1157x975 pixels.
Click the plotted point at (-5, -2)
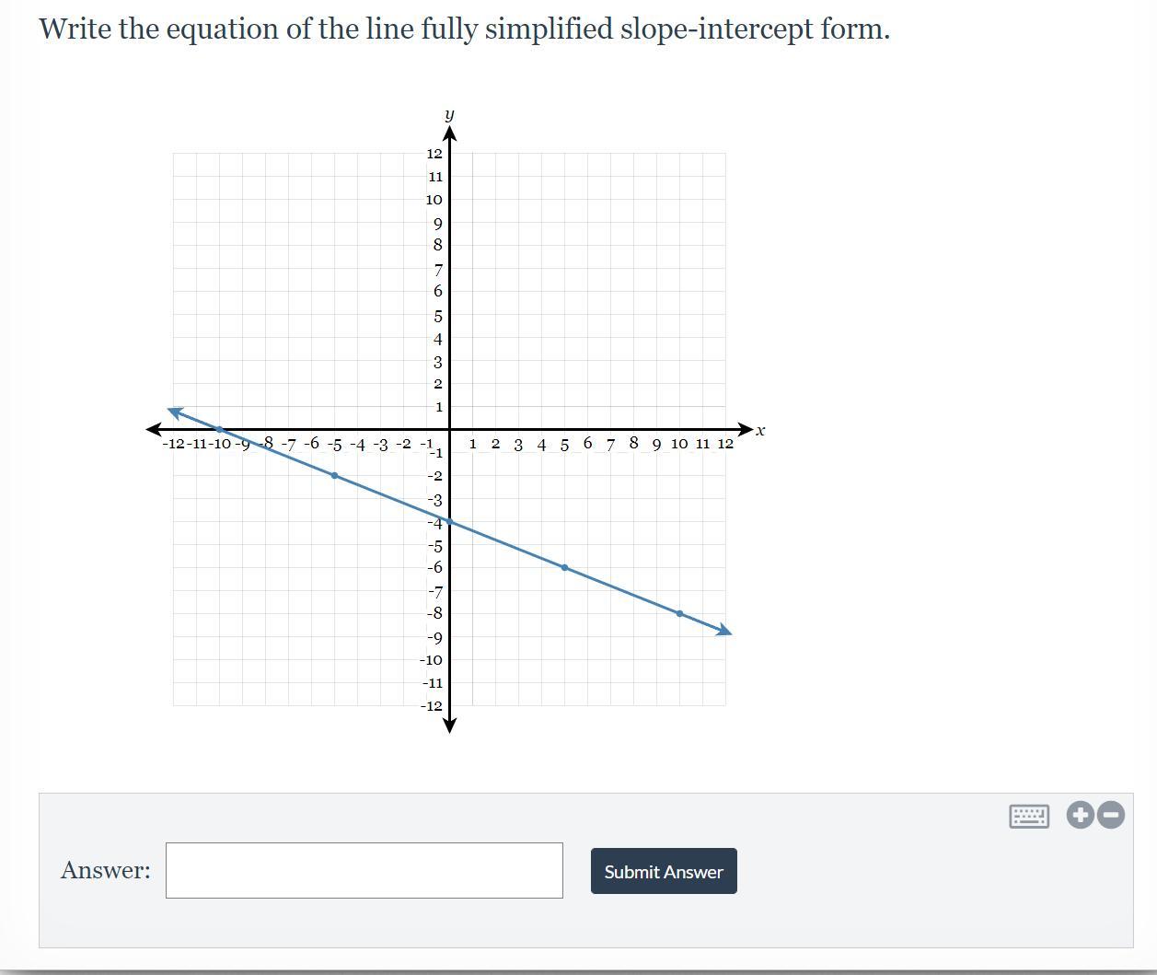[x=334, y=476]
